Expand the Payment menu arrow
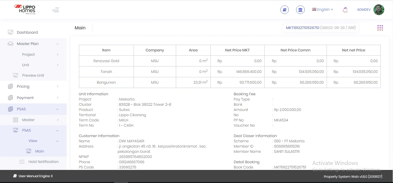 point(58,98)
